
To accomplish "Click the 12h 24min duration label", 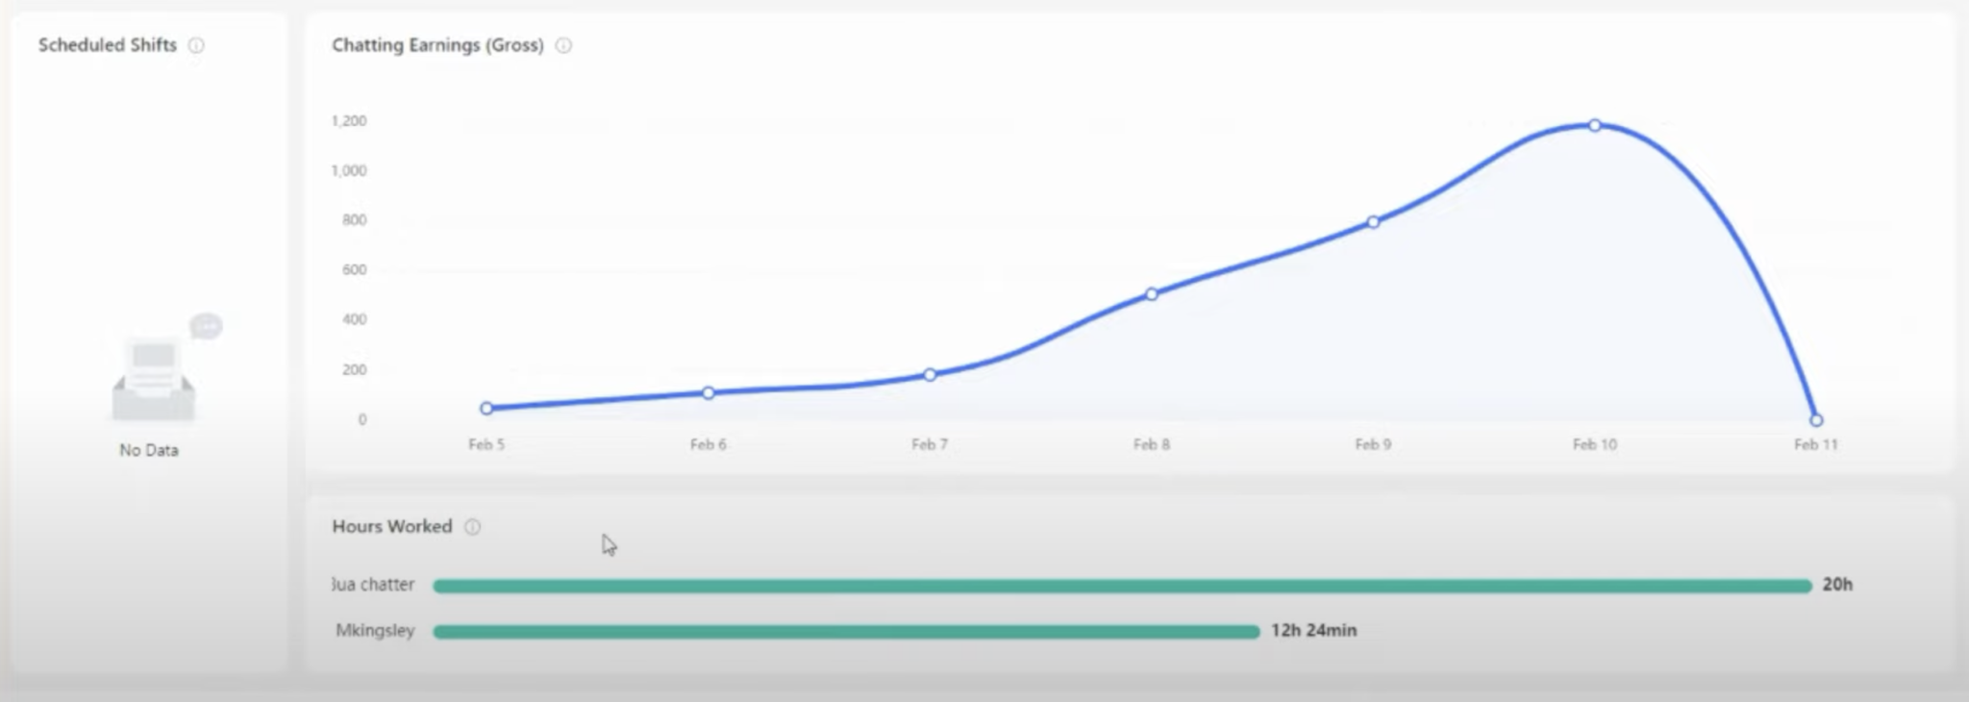I will (1313, 631).
